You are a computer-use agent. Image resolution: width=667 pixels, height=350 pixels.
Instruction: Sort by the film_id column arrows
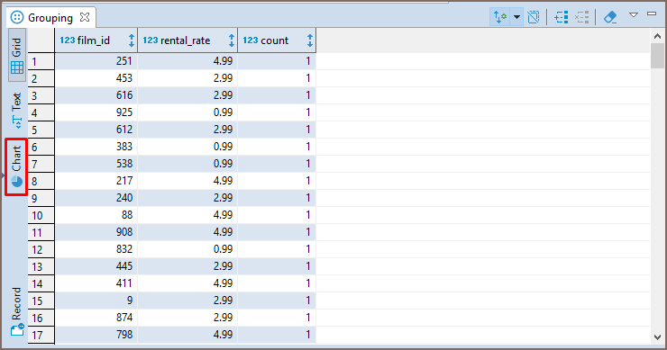tap(132, 40)
